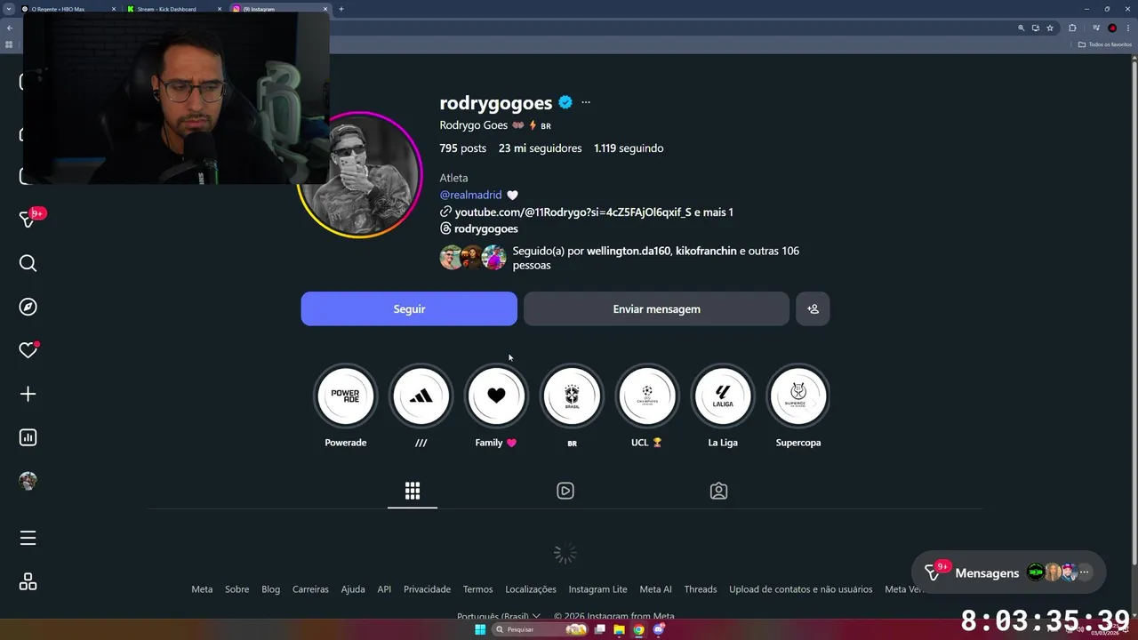1138x640 pixels.
Task: Open the Termos footer link
Action: click(x=477, y=589)
